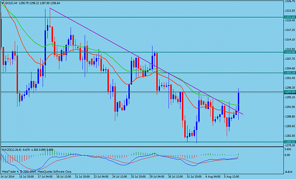The height and width of the screenshot is (179, 296).
Task: Click the 31 Jul 20:00 time label
Action: 195,177
